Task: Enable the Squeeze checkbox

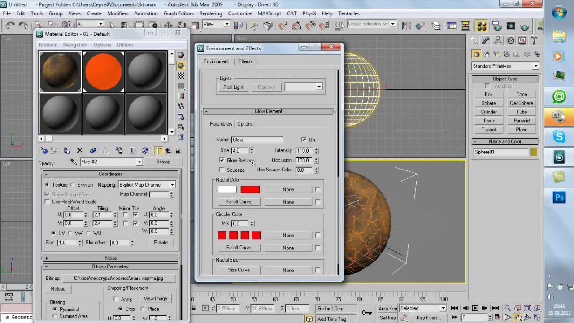Action: 222,170
